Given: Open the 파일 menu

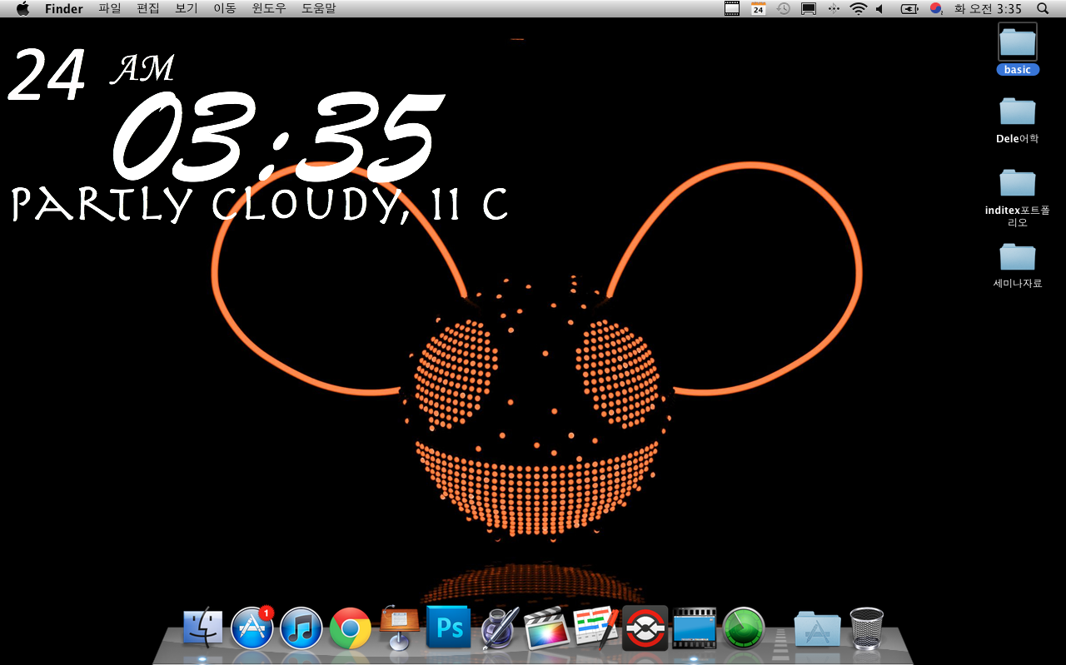Looking at the screenshot, I should (x=110, y=8).
